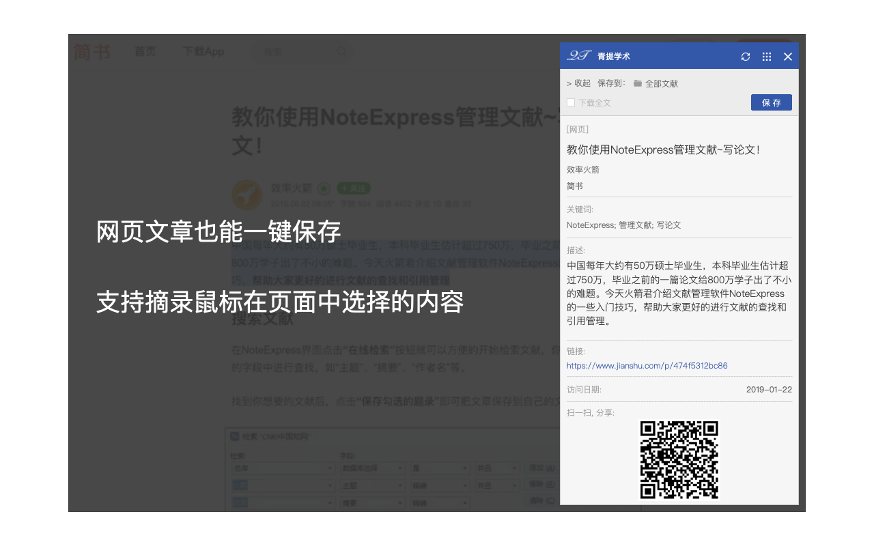The height and width of the screenshot is (546, 874).
Task: Click the access date 2019-01-22
Action: [769, 389]
